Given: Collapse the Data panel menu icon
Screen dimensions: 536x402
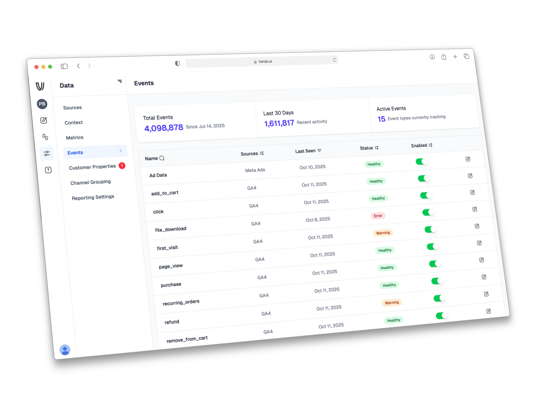Looking at the screenshot, I should 120,81.
